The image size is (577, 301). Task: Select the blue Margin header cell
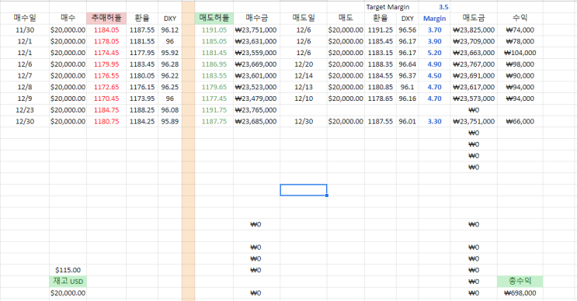pos(434,19)
